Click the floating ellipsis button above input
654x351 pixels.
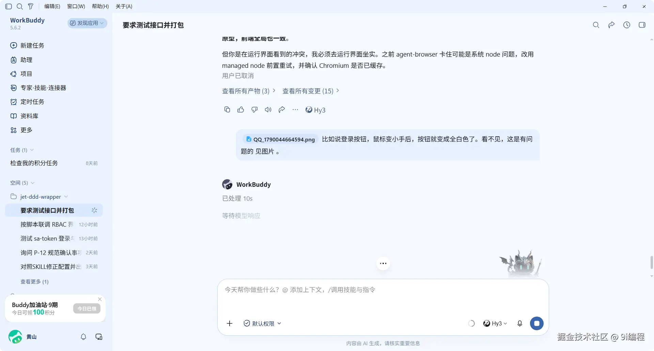click(383, 263)
